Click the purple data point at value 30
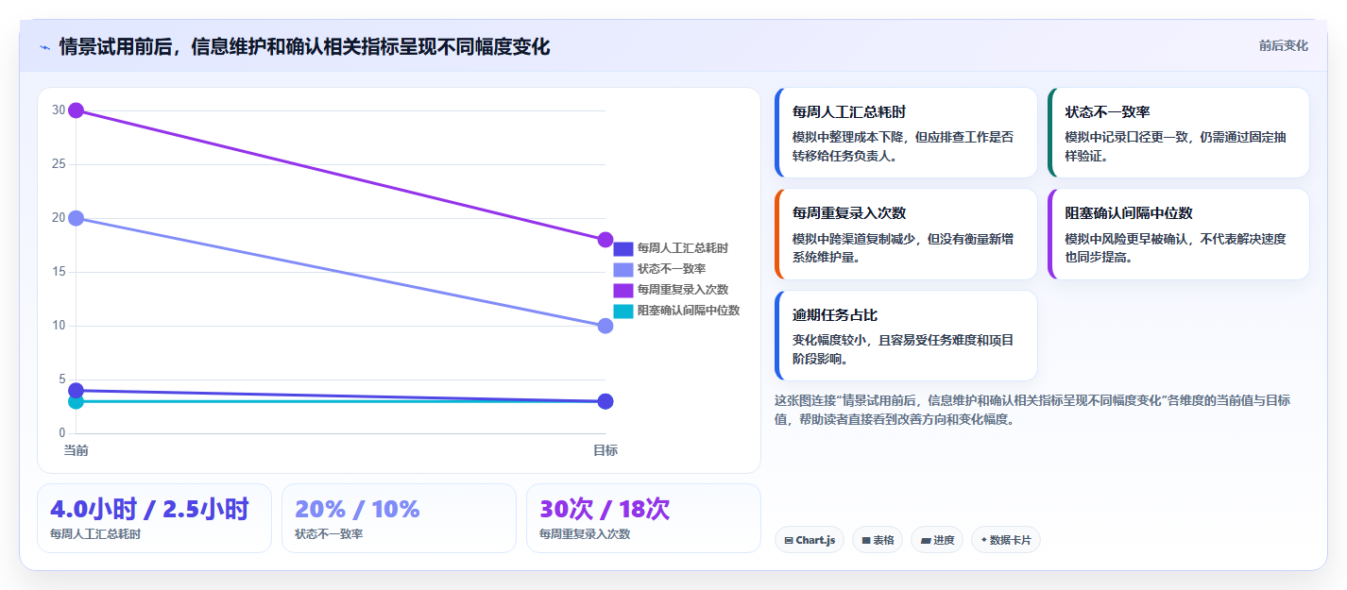1347x590 pixels. (x=77, y=110)
